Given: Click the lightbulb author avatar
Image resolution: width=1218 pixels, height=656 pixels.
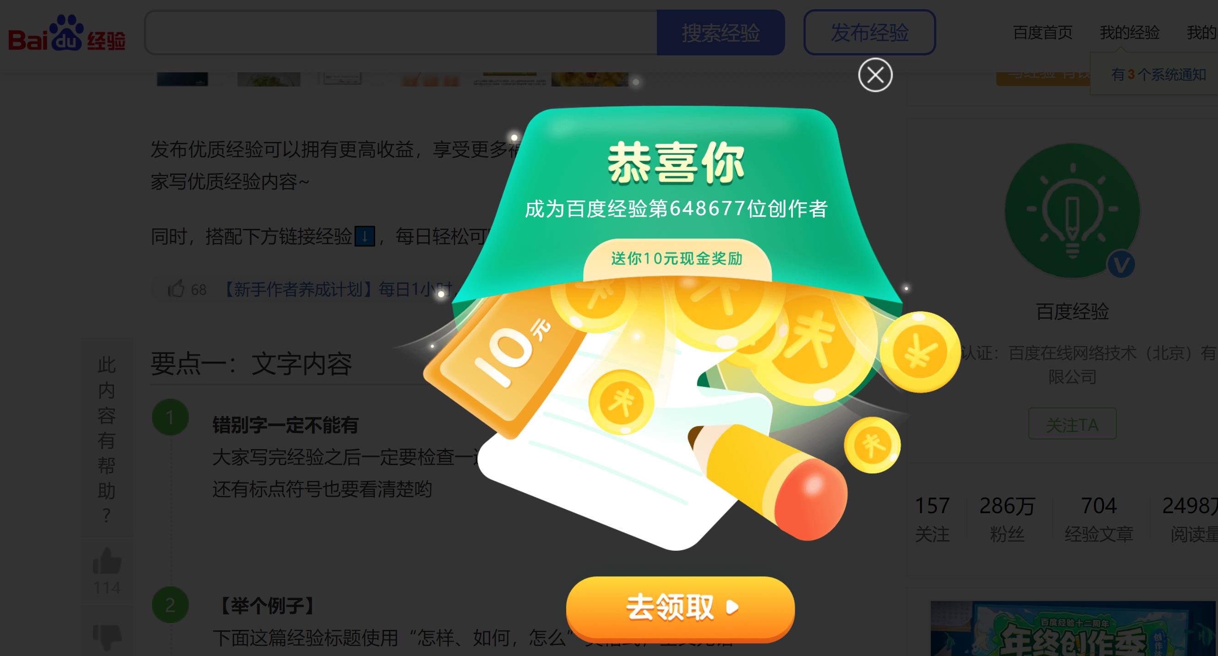Looking at the screenshot, I should pyautogui.click(x=1072, y=211).
